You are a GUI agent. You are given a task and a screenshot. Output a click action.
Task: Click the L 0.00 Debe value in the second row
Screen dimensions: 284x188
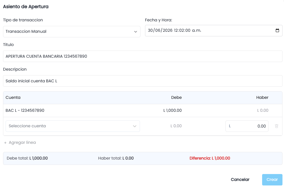pos(176,126)
